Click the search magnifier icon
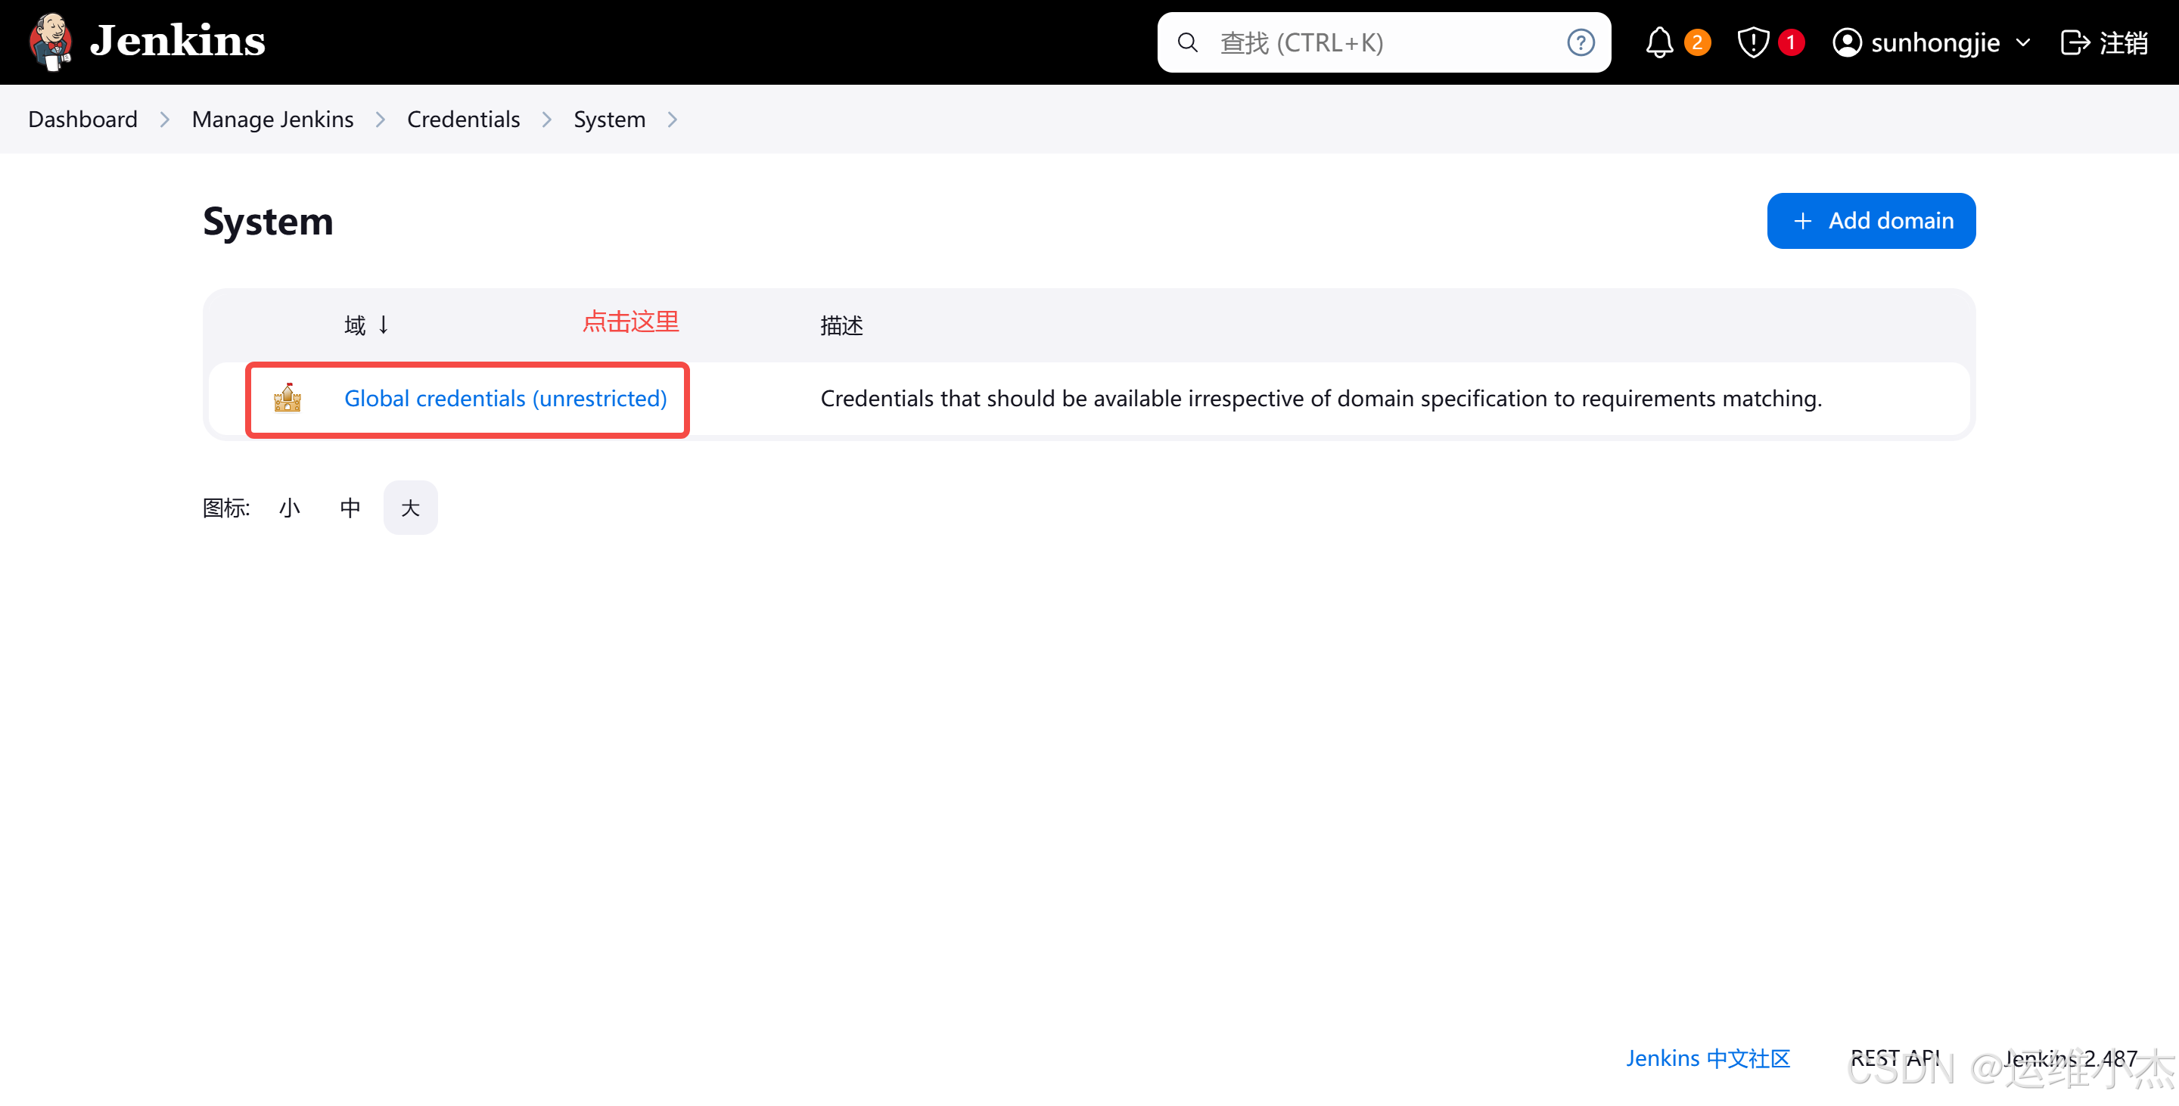 (x=1188, y=42)
